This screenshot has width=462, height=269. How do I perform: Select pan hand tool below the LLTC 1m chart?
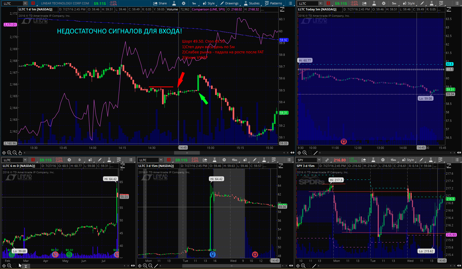tap(20, 153)
